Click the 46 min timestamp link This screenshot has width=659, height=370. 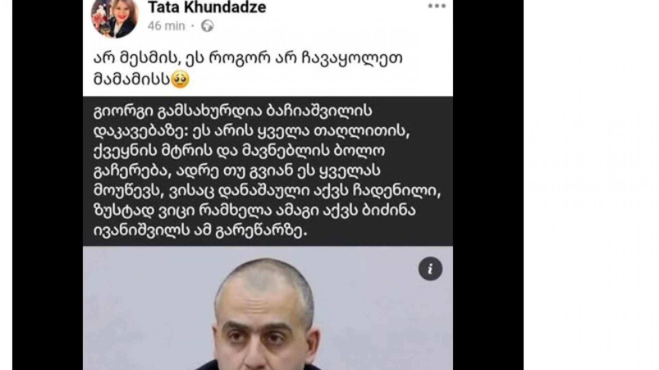pyautogui.click(x=166, y=26)
